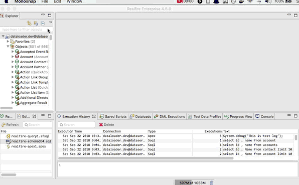
Task: Click the collapse all icon in Explorer
Action: [43, 23]
